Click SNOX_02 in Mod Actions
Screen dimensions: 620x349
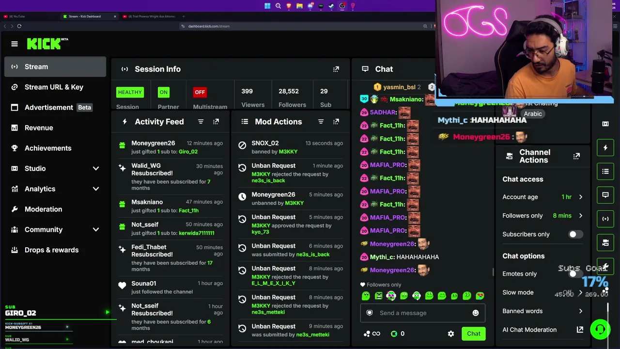click(x=265, y=143)
